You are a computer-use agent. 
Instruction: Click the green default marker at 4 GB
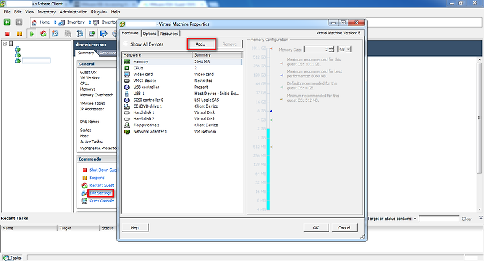tap(271, 120)
